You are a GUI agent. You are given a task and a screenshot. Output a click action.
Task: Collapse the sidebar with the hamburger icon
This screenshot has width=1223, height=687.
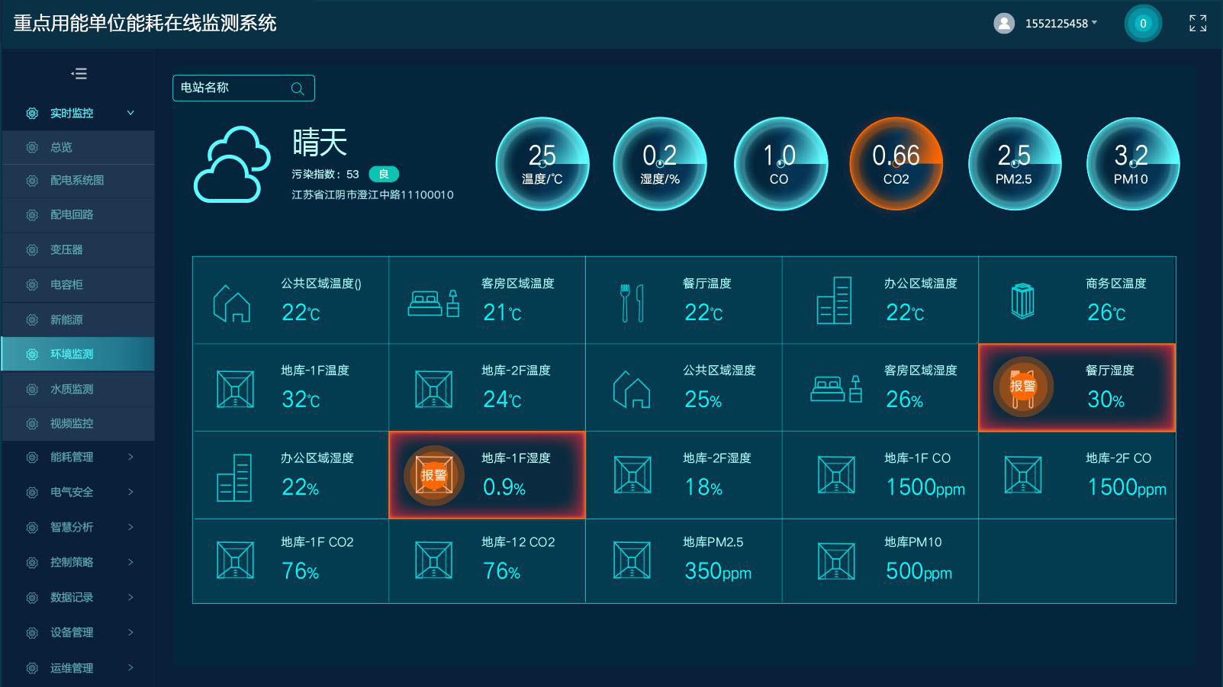79,74
